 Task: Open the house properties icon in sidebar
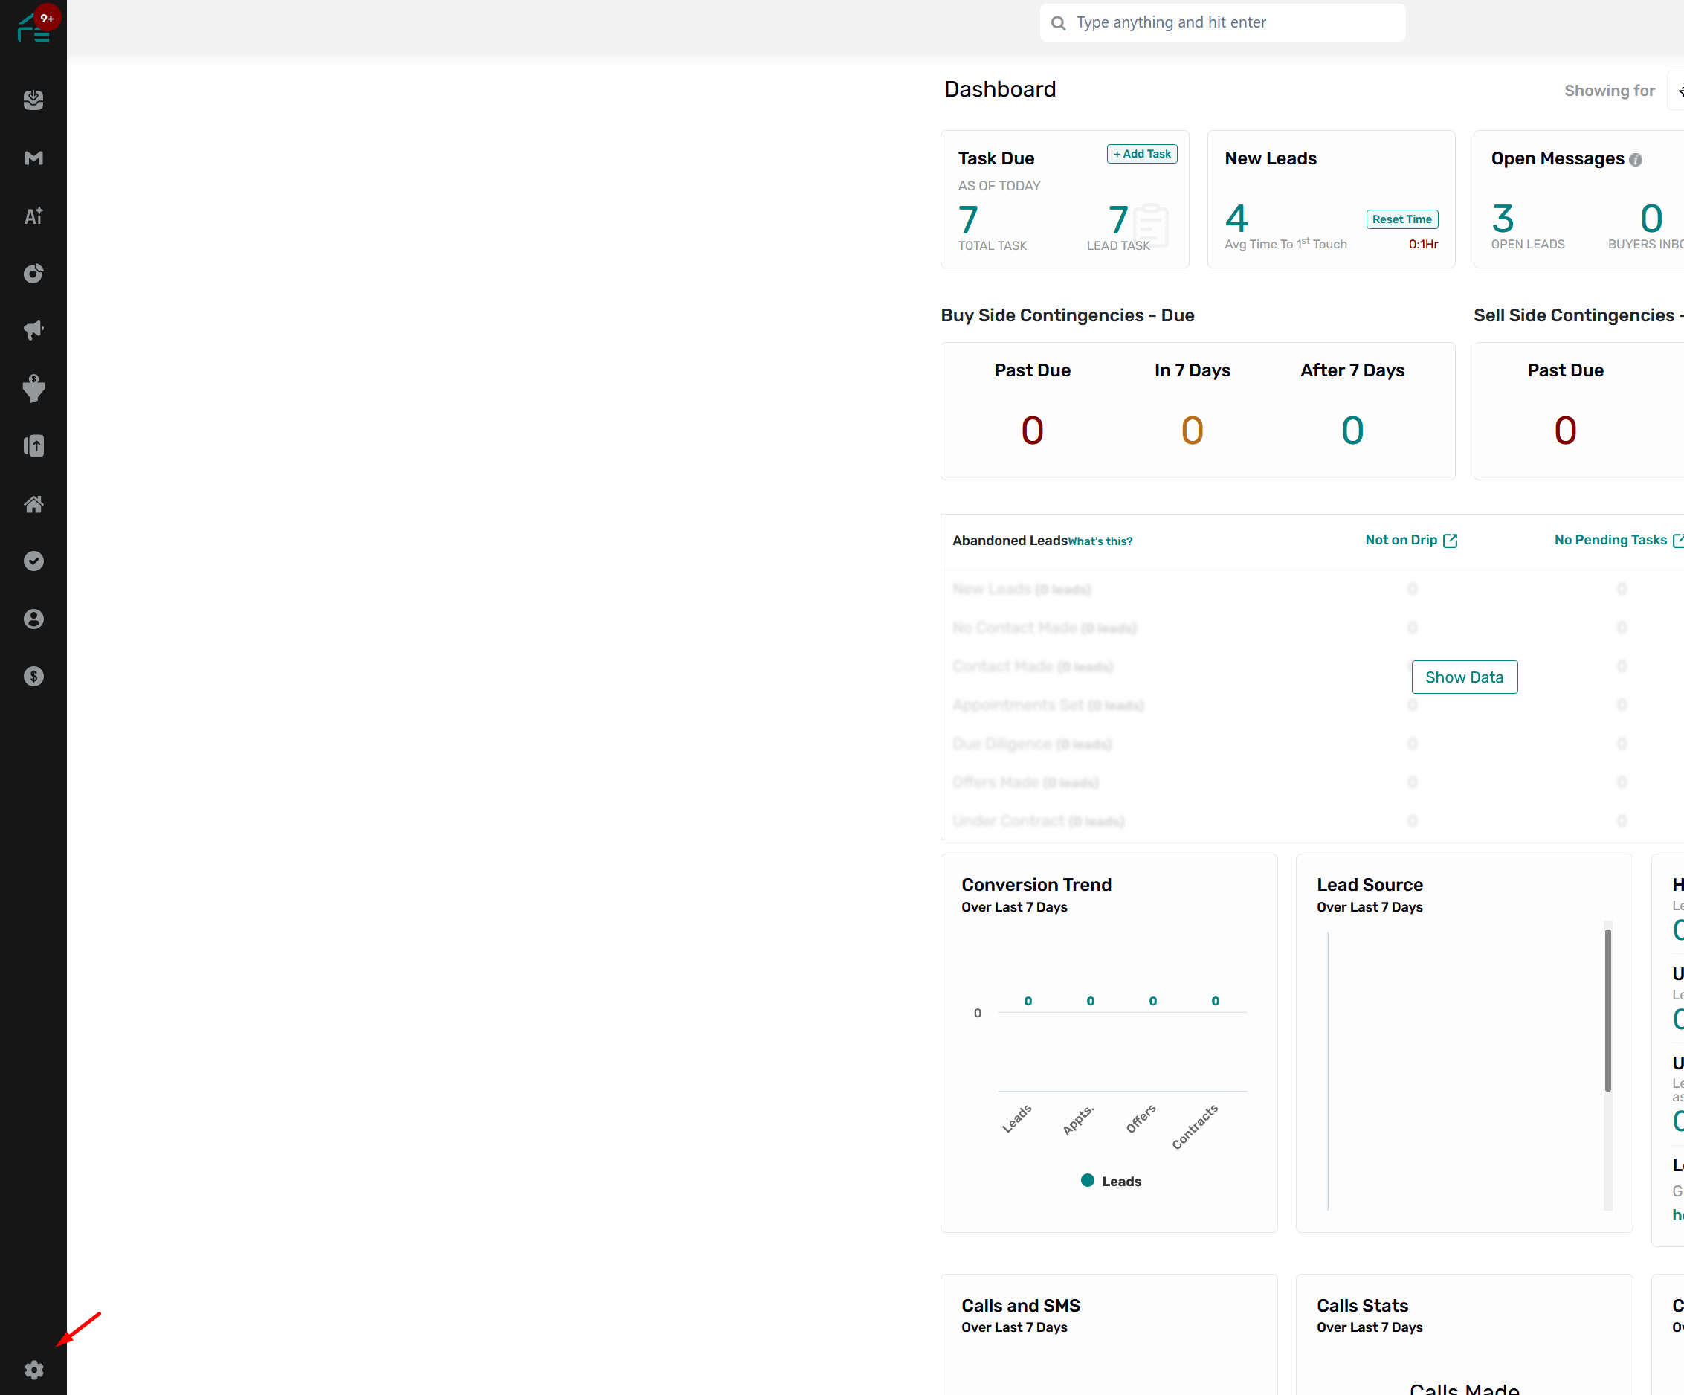pyautogui.click(x=33, y=503)
